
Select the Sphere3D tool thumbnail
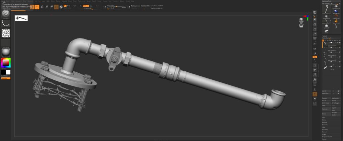327,26
